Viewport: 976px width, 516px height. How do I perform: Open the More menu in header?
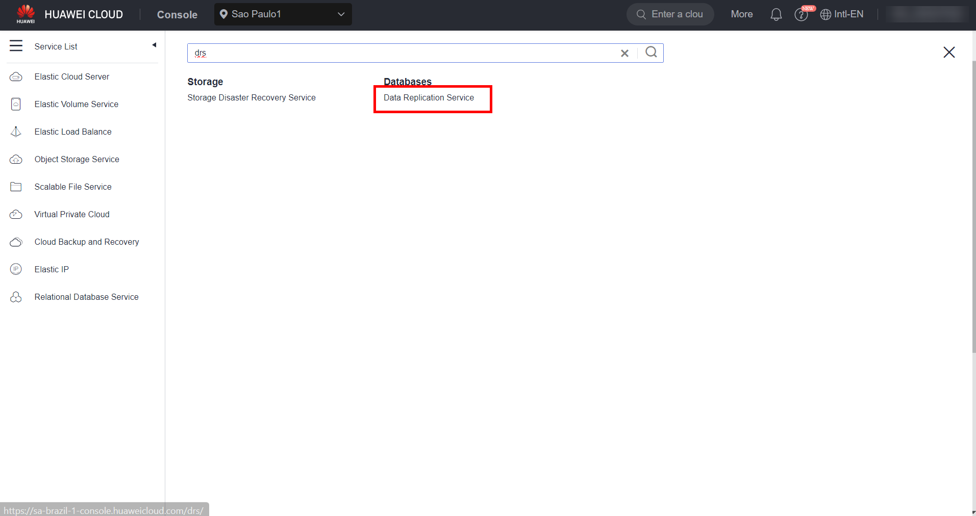[741, 14]
